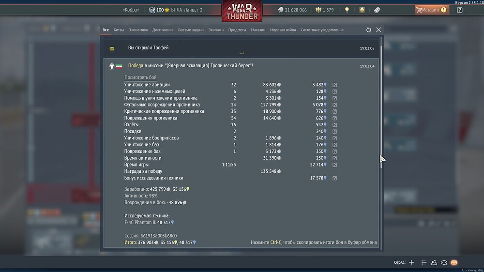This screenshot has height=272, width=484.
Task: Click the Golden Eagles balance 1 579
Action: coord(324,10)
